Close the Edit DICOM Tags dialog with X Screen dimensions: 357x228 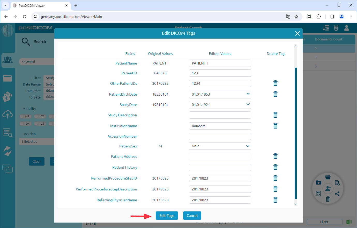pyautogui.click(x=297, y=33)
